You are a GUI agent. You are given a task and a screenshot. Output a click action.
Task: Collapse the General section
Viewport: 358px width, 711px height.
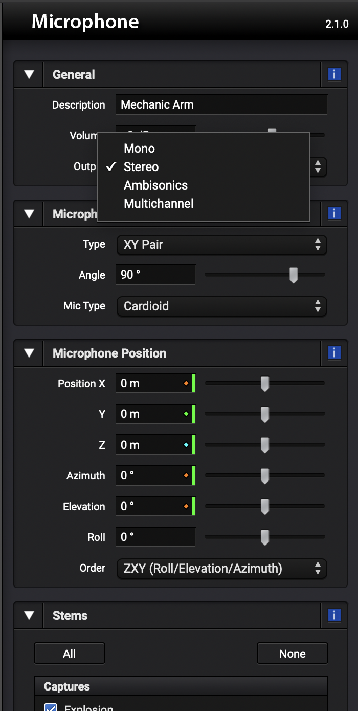pyautogui.click(x=28, y=74)
